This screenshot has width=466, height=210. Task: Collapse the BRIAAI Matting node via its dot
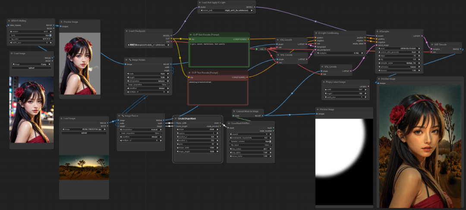coord(9,22)
